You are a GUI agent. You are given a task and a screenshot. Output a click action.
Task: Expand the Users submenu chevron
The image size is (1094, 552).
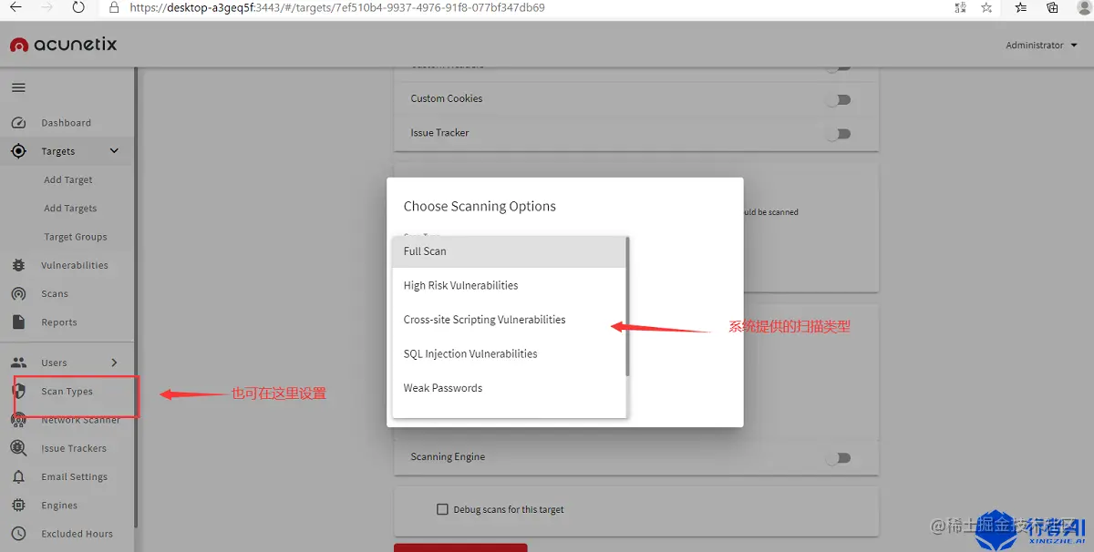coord(114,363)
